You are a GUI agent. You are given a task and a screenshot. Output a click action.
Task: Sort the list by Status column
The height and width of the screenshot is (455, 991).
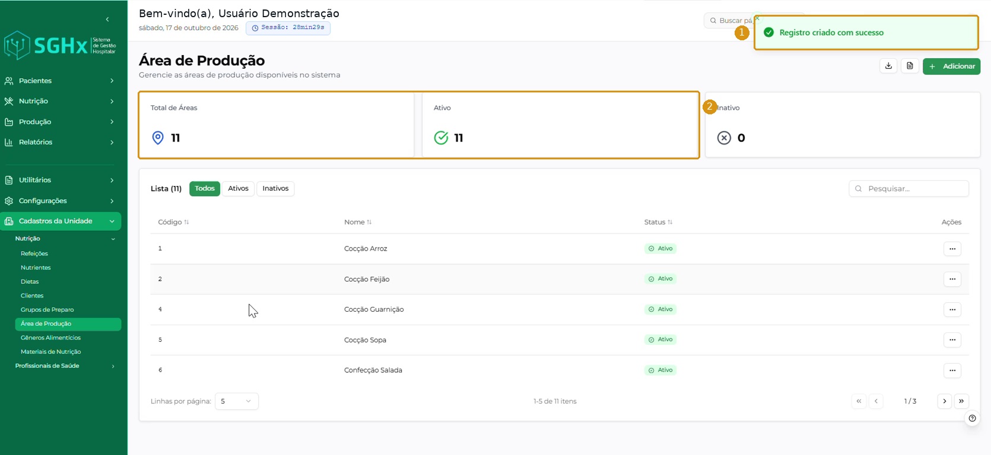point(658,222)
